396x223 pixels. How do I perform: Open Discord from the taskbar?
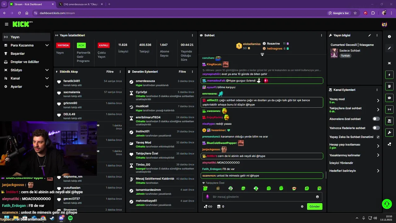pyautogui.click(x=61, y=218)
